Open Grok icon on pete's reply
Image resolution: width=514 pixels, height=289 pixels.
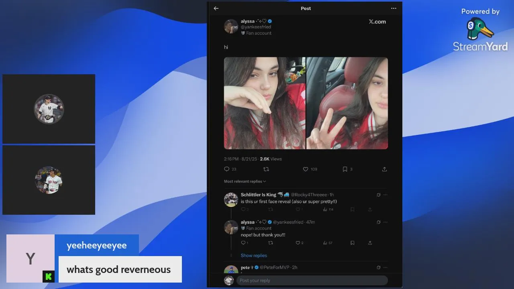pos(378,267)
